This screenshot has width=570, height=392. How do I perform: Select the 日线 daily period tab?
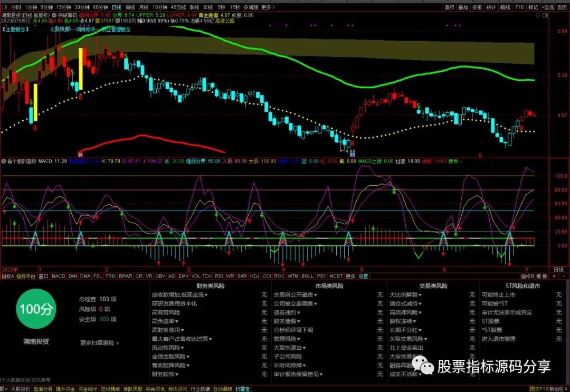(116, 7)
